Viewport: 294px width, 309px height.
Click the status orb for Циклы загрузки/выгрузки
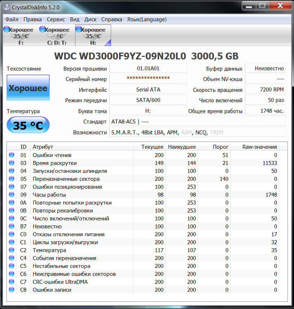[x=12, y=242]
